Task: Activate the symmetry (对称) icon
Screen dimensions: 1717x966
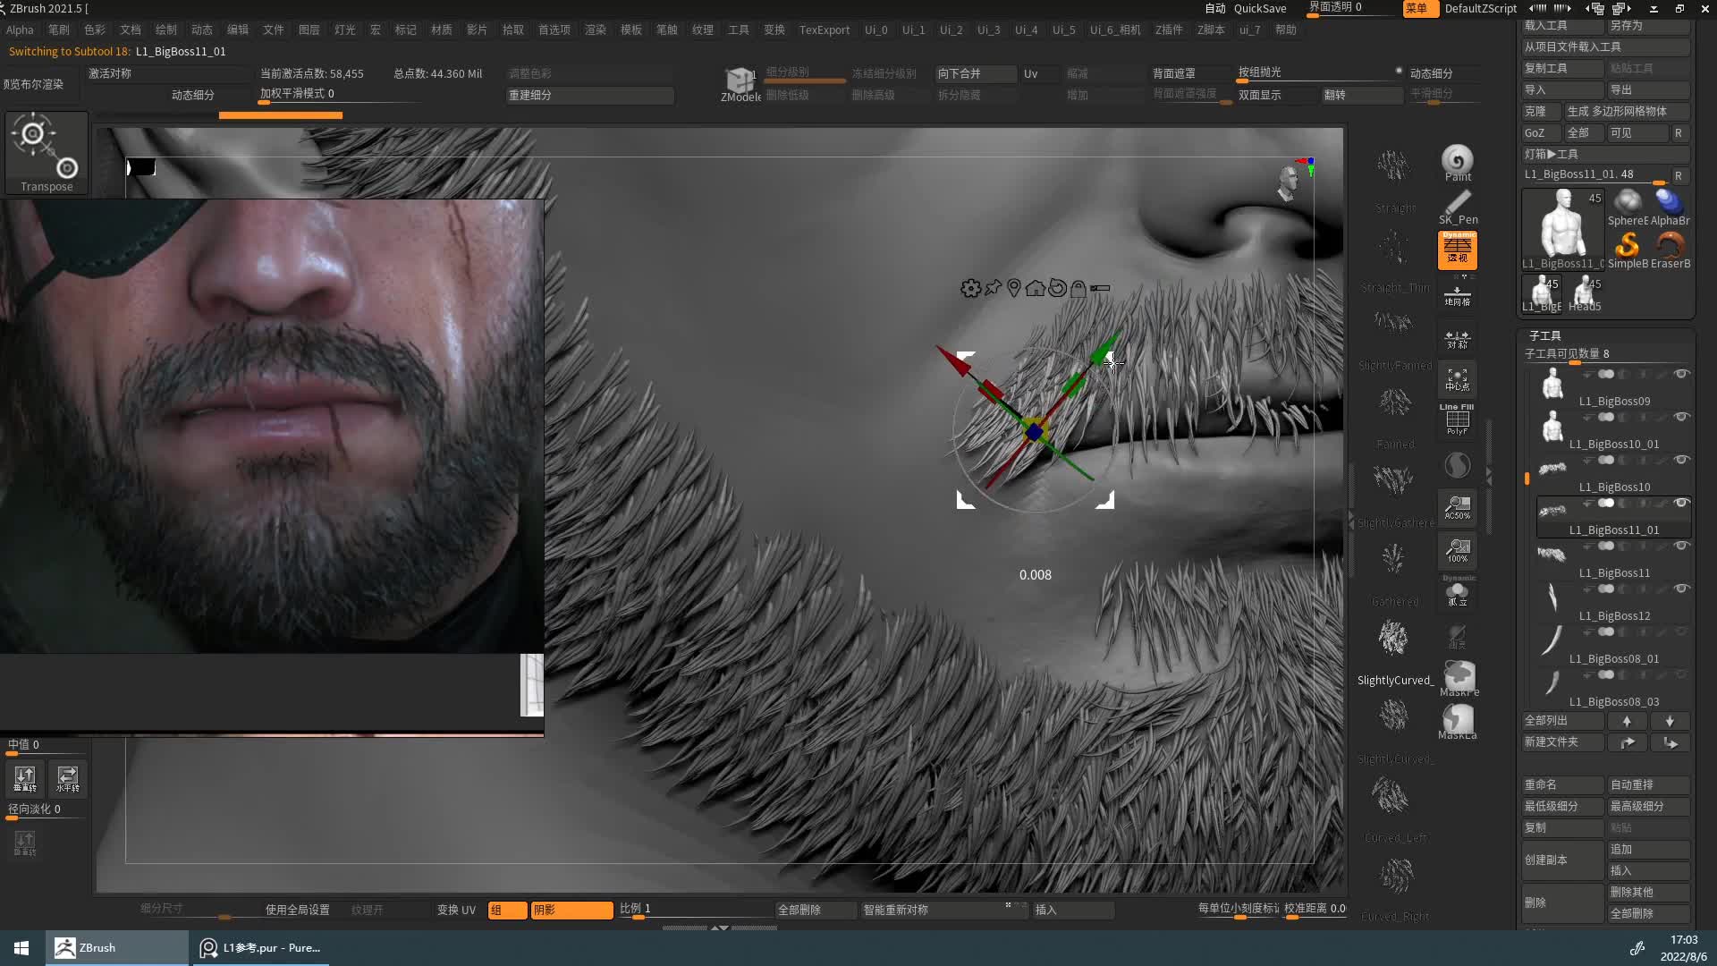Action: 1457,338
